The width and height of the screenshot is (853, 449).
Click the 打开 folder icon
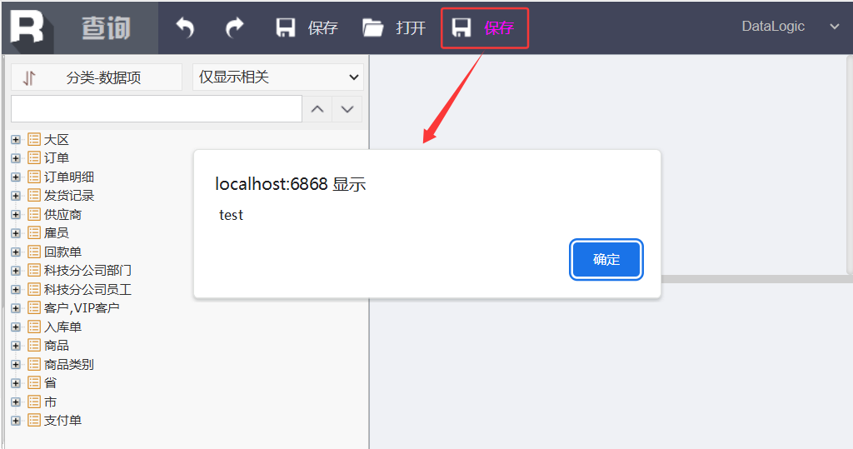click(372, 27)
